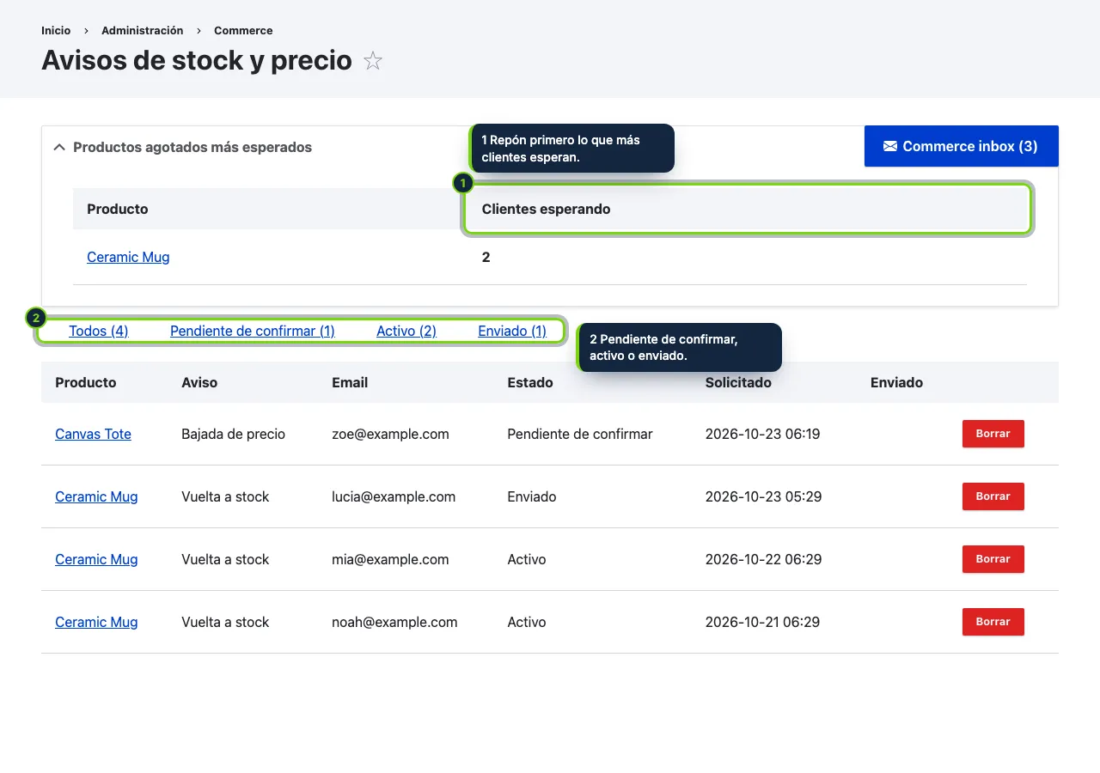1100x773 pixels.
Task: Show the Activo (2) tab
Action: (x=406, y=331)
